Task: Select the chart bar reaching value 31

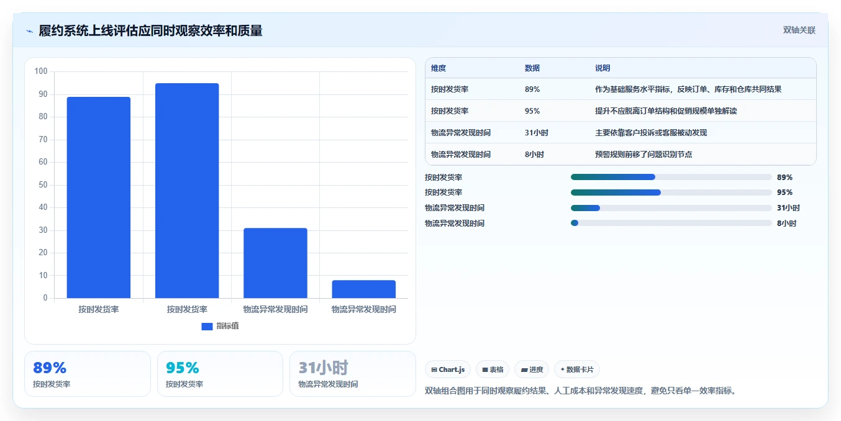Action: pos(275,263)
